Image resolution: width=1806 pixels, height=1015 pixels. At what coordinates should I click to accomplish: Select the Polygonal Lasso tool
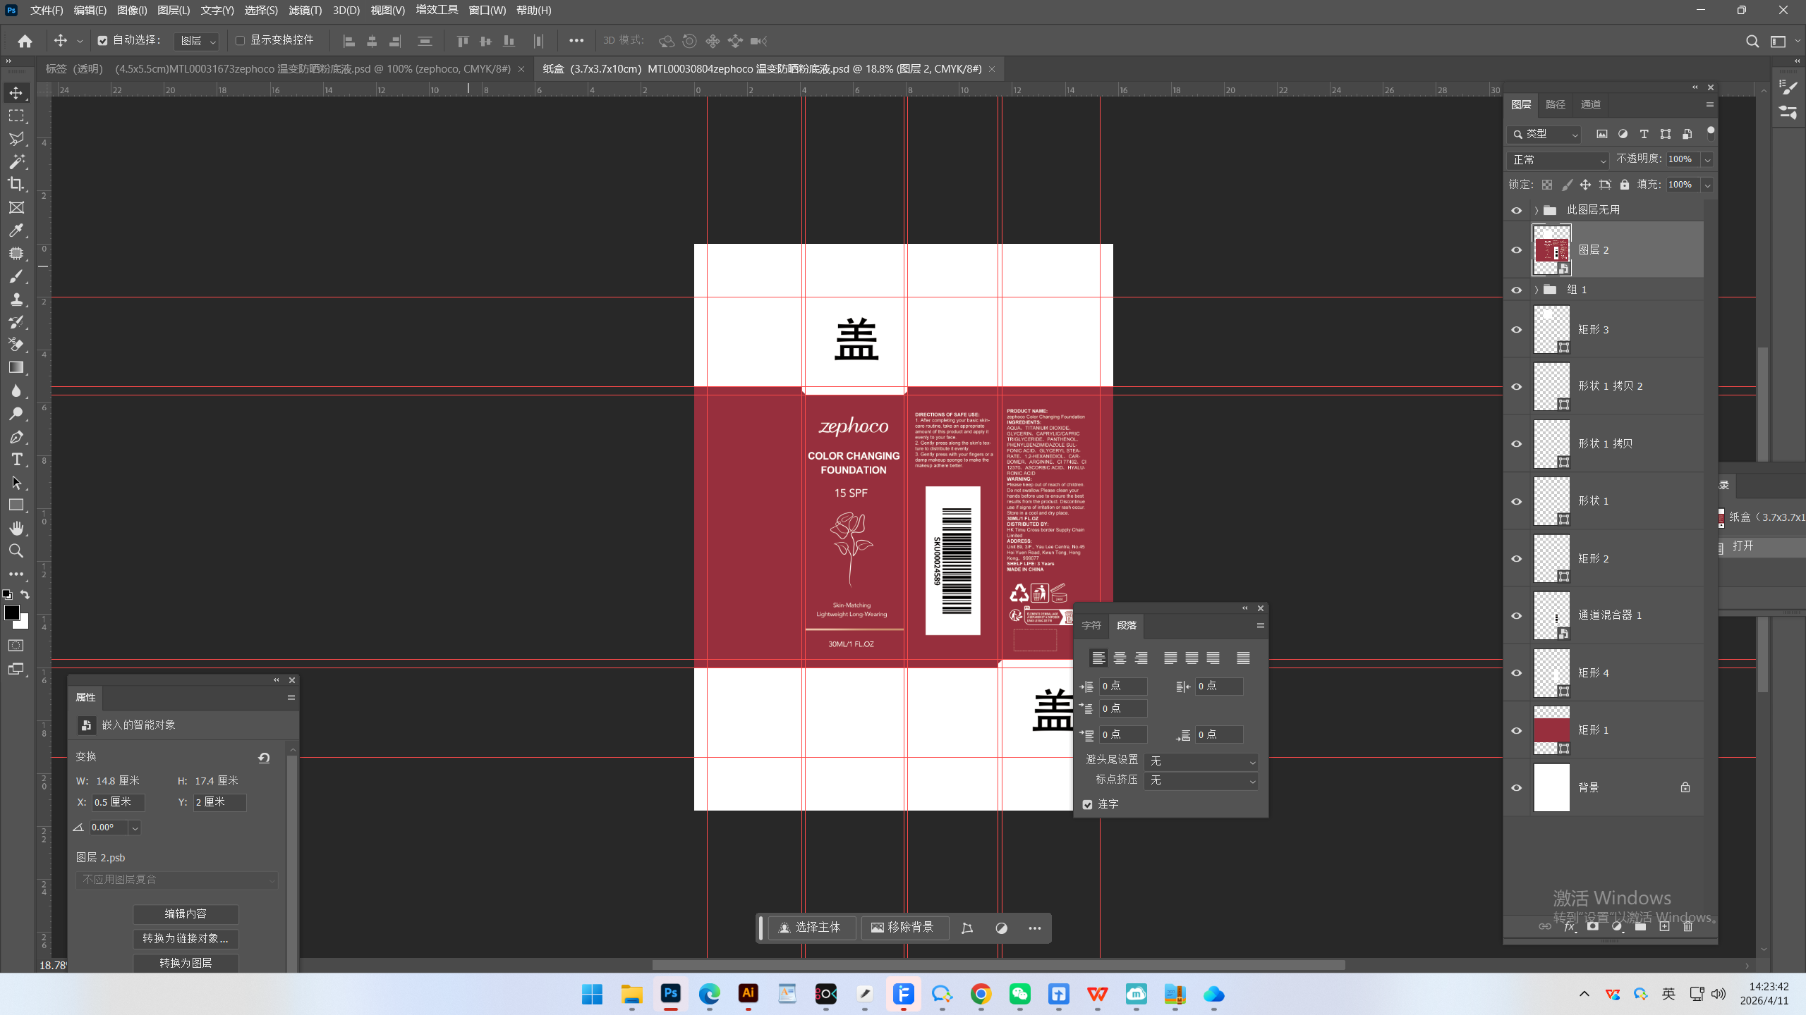(x=16, y=139)
